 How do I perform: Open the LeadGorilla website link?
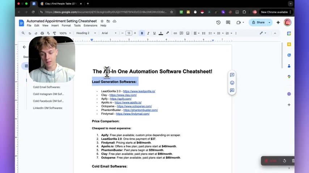pos(139,91)
